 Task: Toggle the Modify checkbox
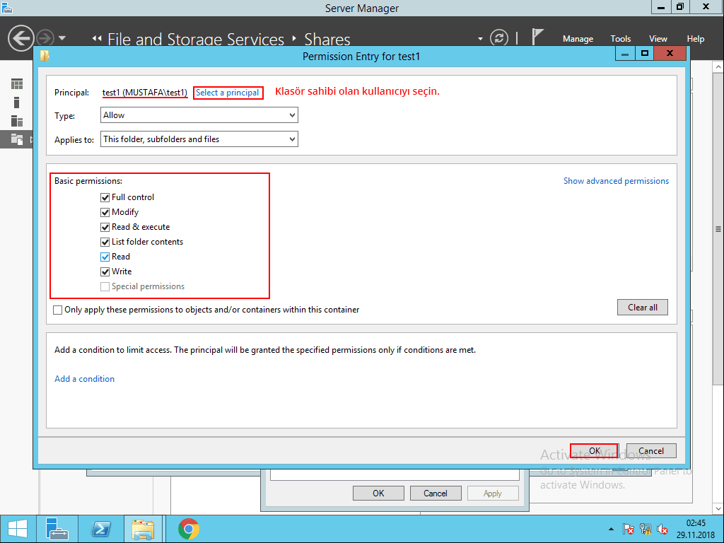(105, 212)
